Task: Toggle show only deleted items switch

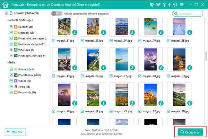Action: coord(57,14)
